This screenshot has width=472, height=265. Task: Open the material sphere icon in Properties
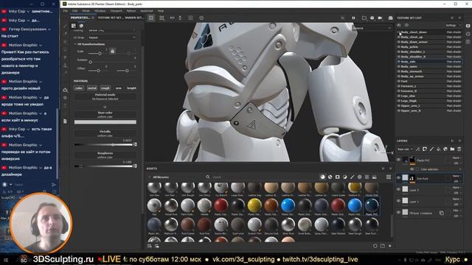[x=81, y=26]
